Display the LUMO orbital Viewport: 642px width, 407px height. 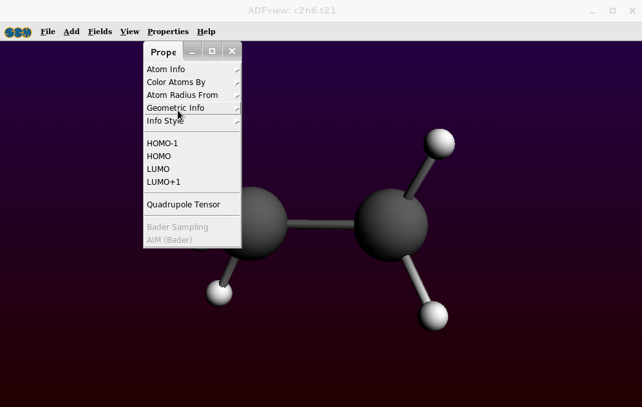coord(158,169)
